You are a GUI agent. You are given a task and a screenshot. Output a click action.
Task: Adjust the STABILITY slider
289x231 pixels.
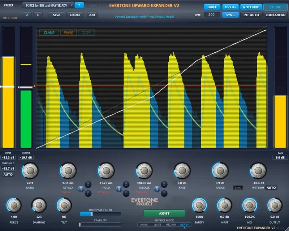100,225
